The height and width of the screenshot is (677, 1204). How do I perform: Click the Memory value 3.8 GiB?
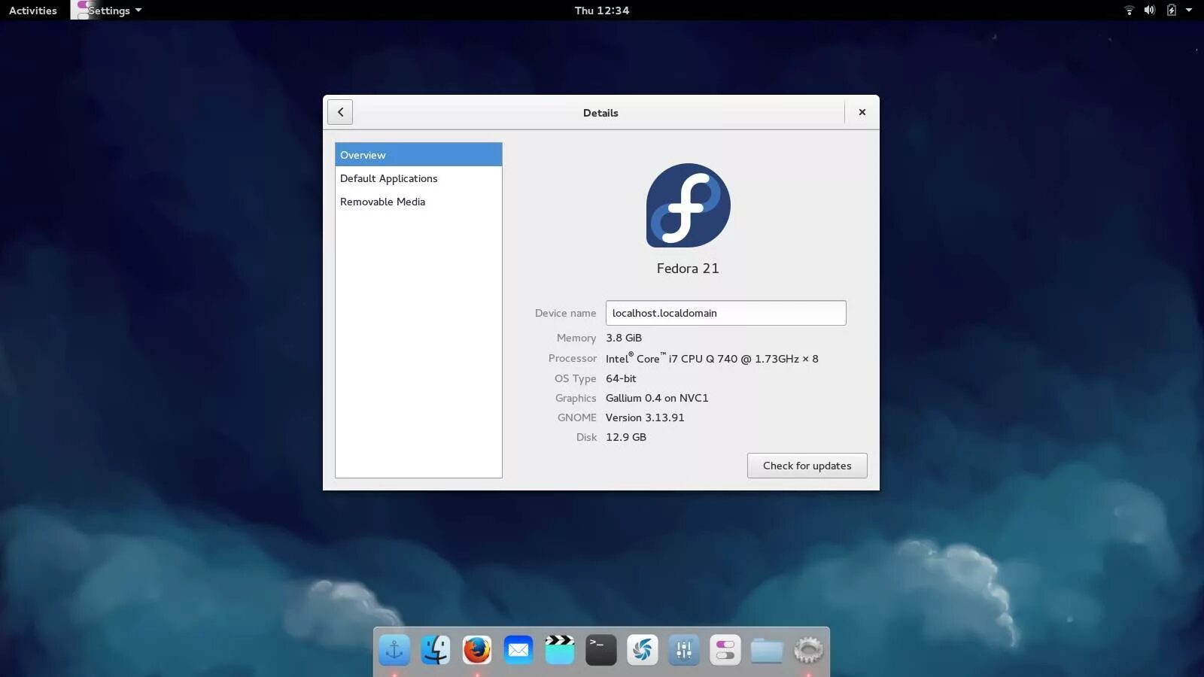click(x=624, y=338)
